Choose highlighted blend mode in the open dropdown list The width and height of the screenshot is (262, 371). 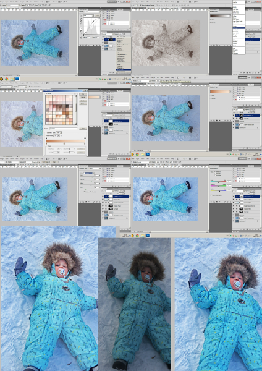tap(239, 28)
